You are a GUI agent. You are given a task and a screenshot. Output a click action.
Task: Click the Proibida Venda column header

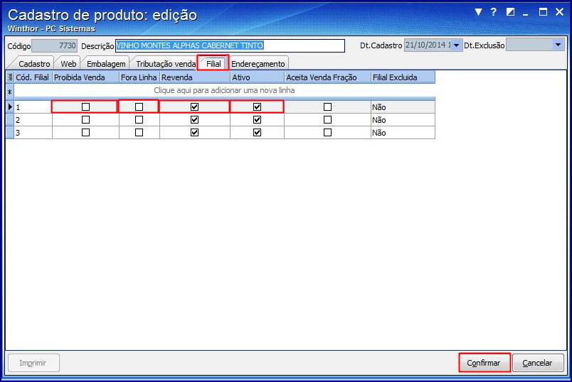[x=85, y=77]
